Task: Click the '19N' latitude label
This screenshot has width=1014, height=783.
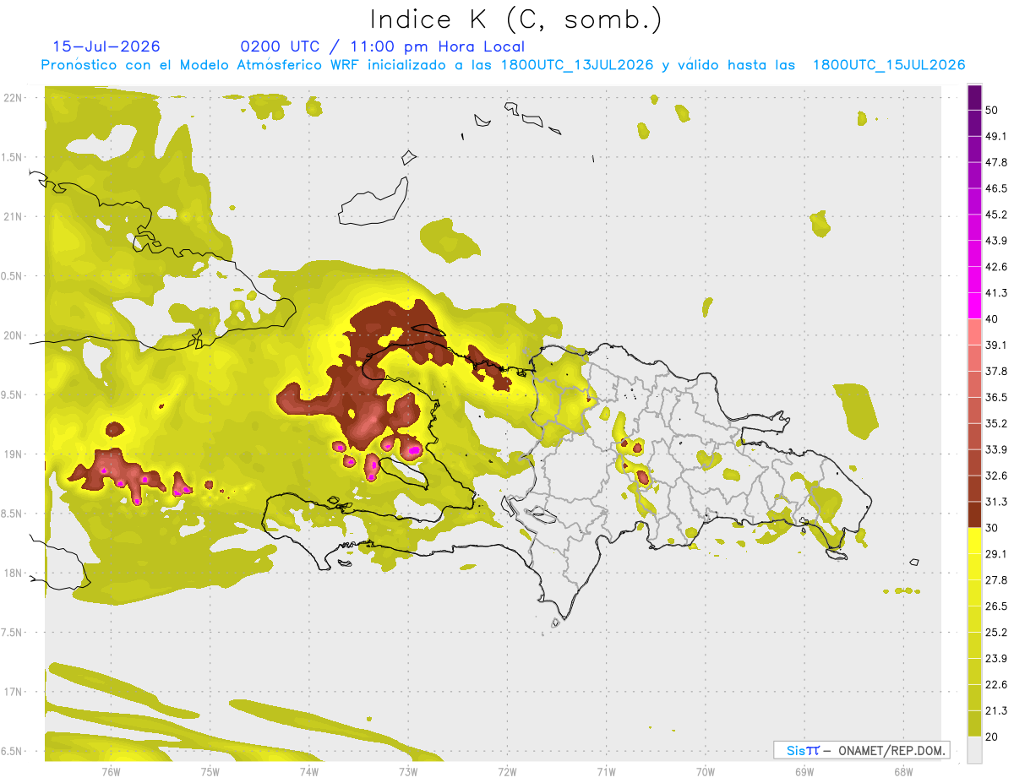Action: pos(13,454)
